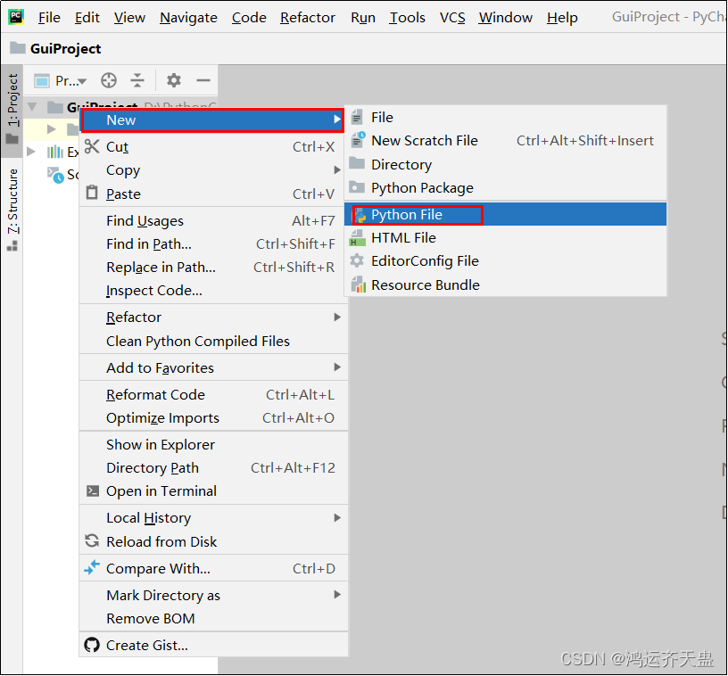This screenshot has height=676, width=728.
Task: Select Python Package from the New submenu
Action: coord(419,187)
